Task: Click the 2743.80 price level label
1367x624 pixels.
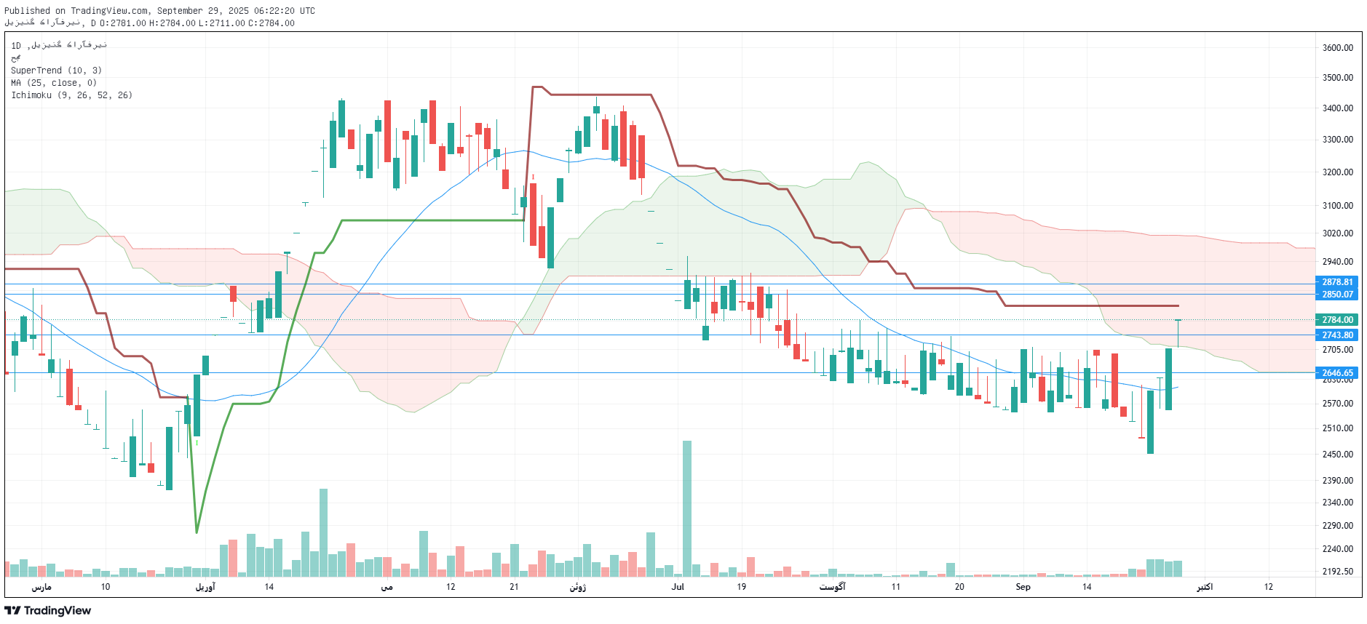Action: point(1336,335)
